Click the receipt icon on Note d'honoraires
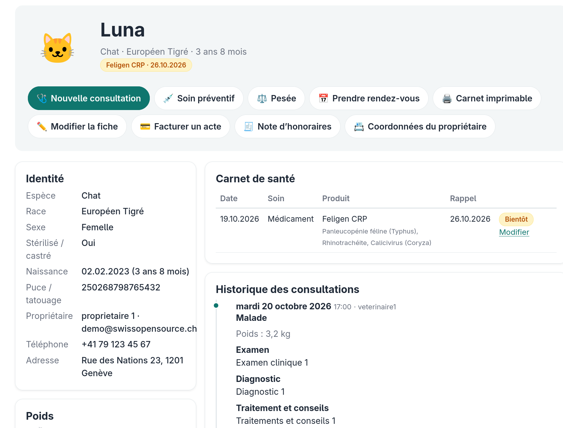563x428 pixels. [248, 126]
